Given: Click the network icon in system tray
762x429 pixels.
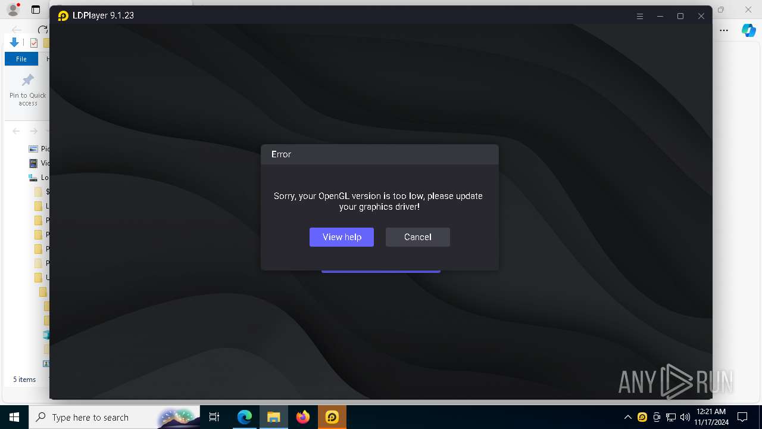Looking at the screenshot, I should pos(671,417).
